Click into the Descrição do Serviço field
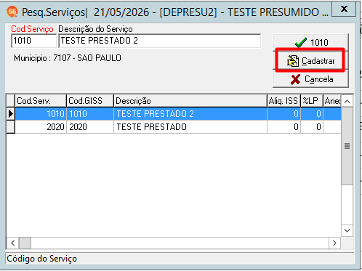The width and height of the screenshot is (362, 271). pos(160,41)
